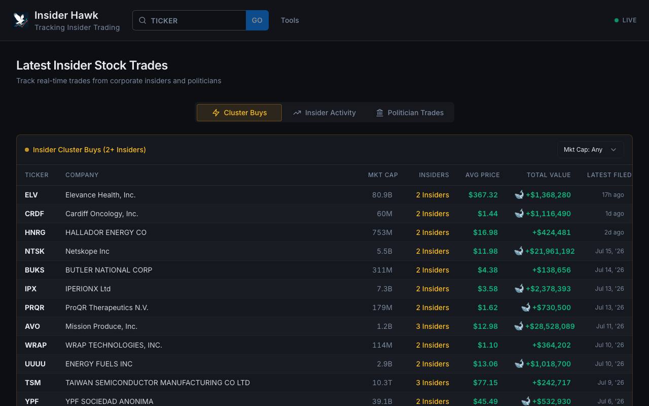Click the whale icon in the ELV row
This screenshot has width=649, height=406.
[x=519, y=194]
